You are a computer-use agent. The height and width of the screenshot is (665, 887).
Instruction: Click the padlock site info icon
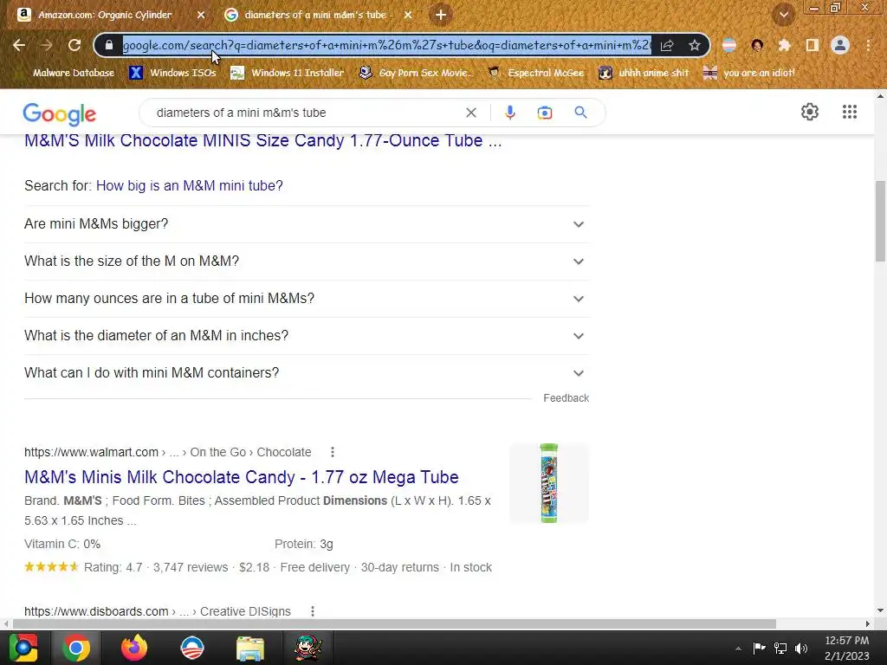tap(110, 45)
